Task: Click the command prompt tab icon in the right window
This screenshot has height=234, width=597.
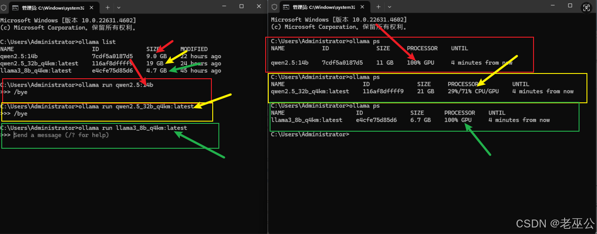Action: click(x=286, y=7)
